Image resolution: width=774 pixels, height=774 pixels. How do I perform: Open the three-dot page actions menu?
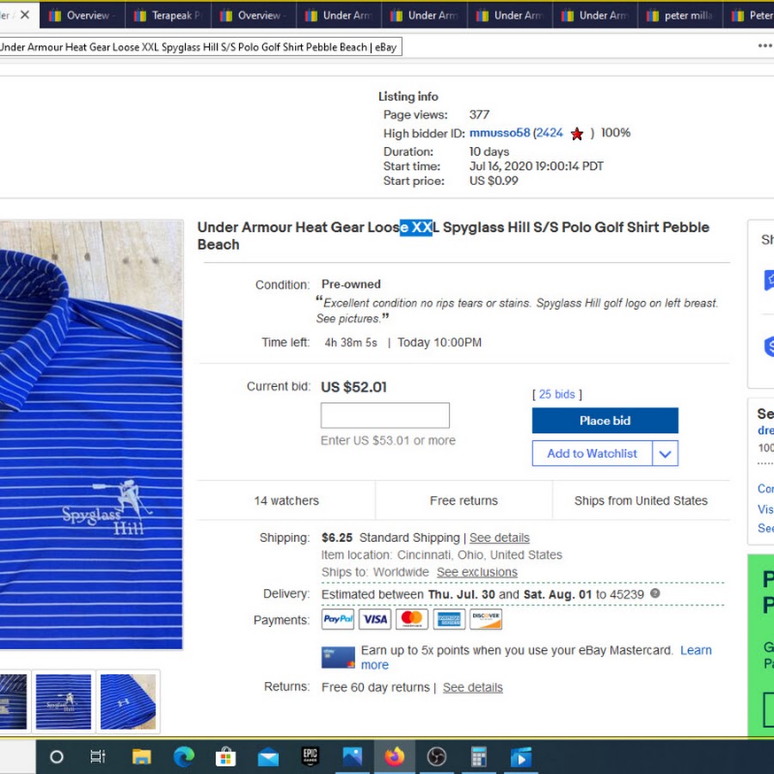765,46
